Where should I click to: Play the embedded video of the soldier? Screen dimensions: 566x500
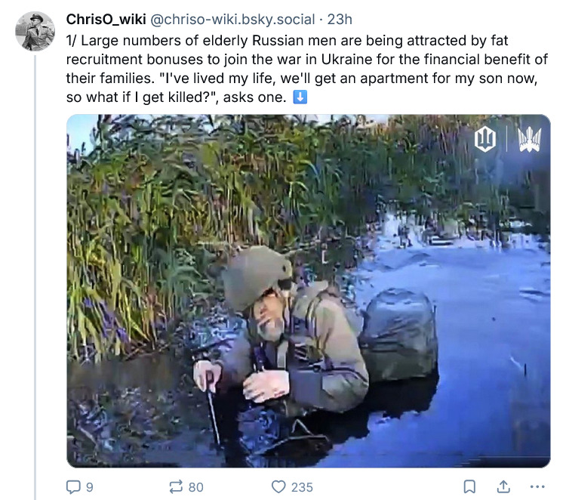tap(308, 291)
